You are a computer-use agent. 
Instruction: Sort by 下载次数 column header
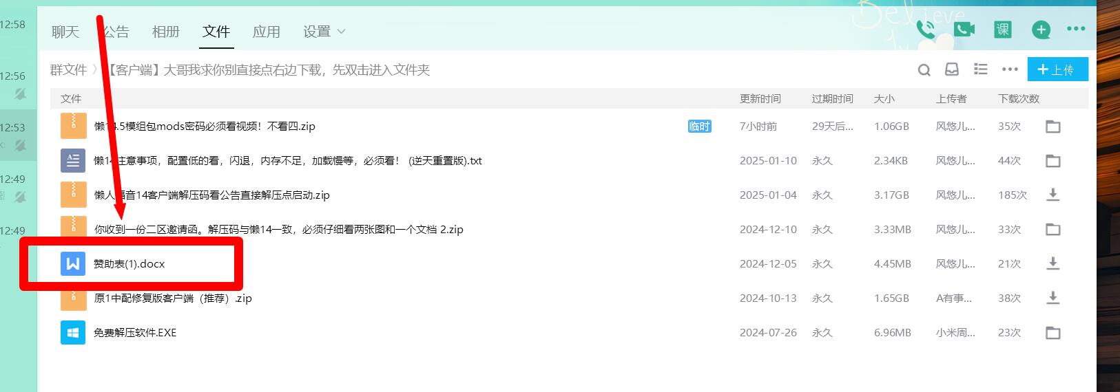pyautogui.click(x=1018, y=98)
